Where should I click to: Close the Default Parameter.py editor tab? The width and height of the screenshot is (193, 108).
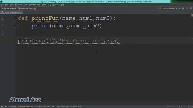point(21,13)
